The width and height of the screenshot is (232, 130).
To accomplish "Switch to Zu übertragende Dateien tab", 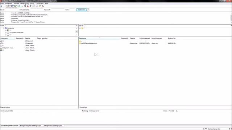I will pyautogui.click(x=10, y=126).
